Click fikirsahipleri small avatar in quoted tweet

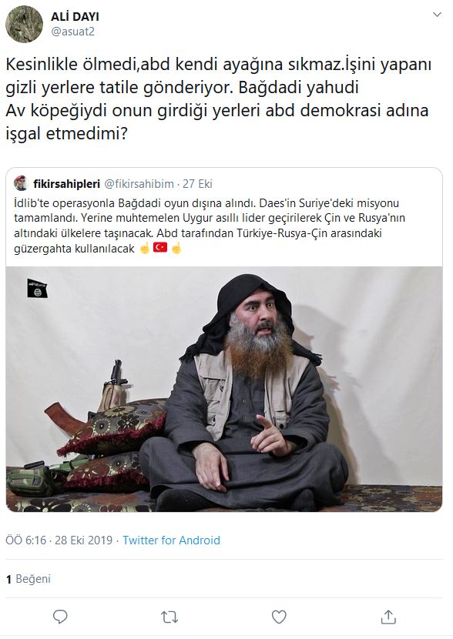point(20,183)
